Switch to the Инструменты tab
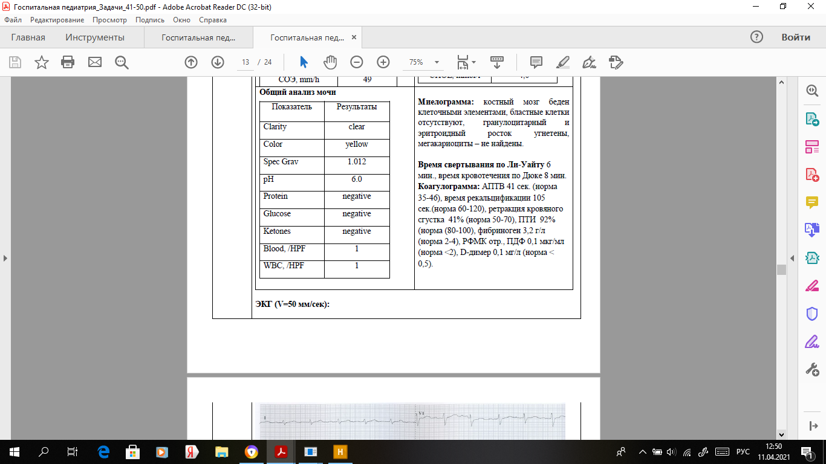 click(95, 37)
